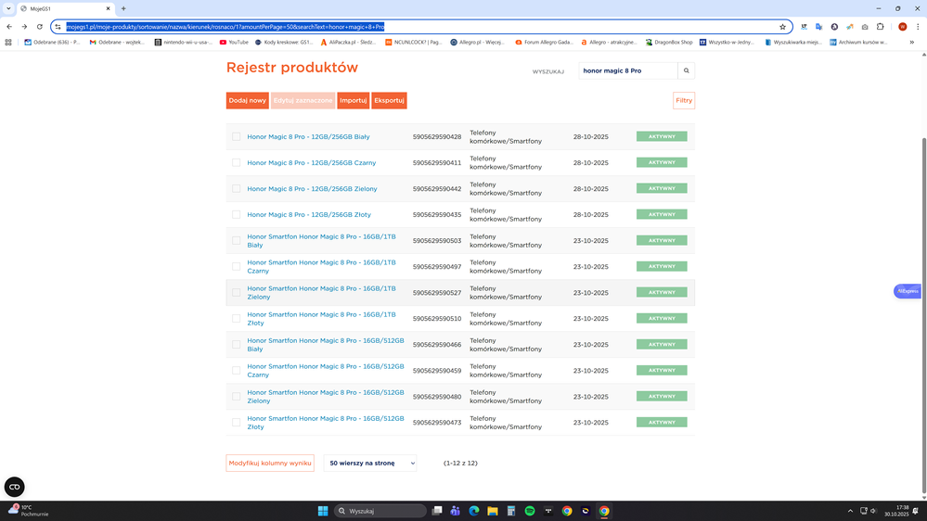
Task: Bookmark this page with the star icon
Action: click(x=782, y=27)
